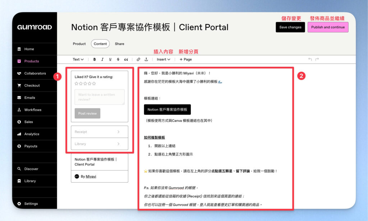
Task: Add a new Page
Action: click(186, 60)
